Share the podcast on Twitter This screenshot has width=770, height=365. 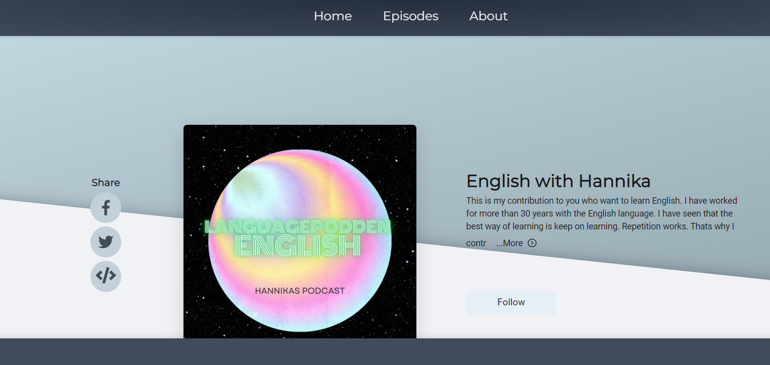pos(106,242)
